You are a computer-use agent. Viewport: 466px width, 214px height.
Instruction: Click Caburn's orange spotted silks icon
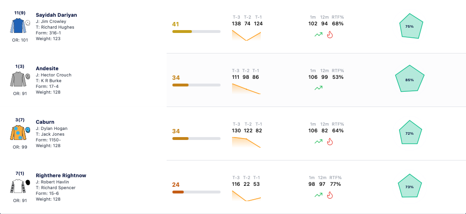click(19, 133)
